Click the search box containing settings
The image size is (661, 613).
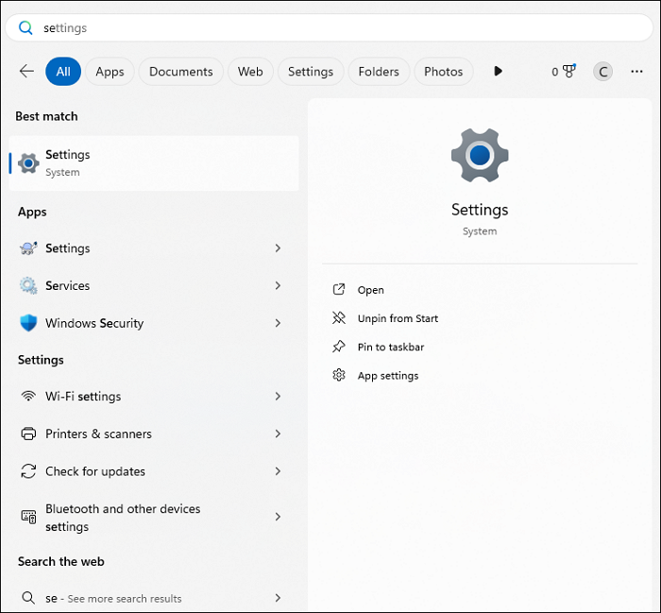330,28
